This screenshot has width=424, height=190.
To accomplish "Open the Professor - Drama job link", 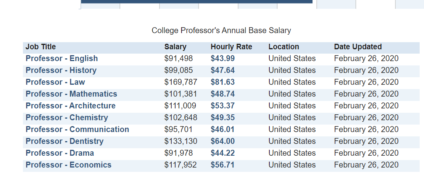I will pos(60,153).
